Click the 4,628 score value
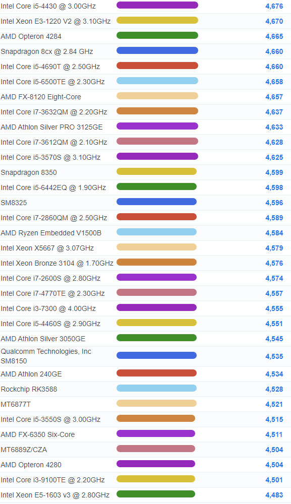Image resolution: width=291 pixels, height=504 pixels. pyautogui.click(x=274, y=142)
